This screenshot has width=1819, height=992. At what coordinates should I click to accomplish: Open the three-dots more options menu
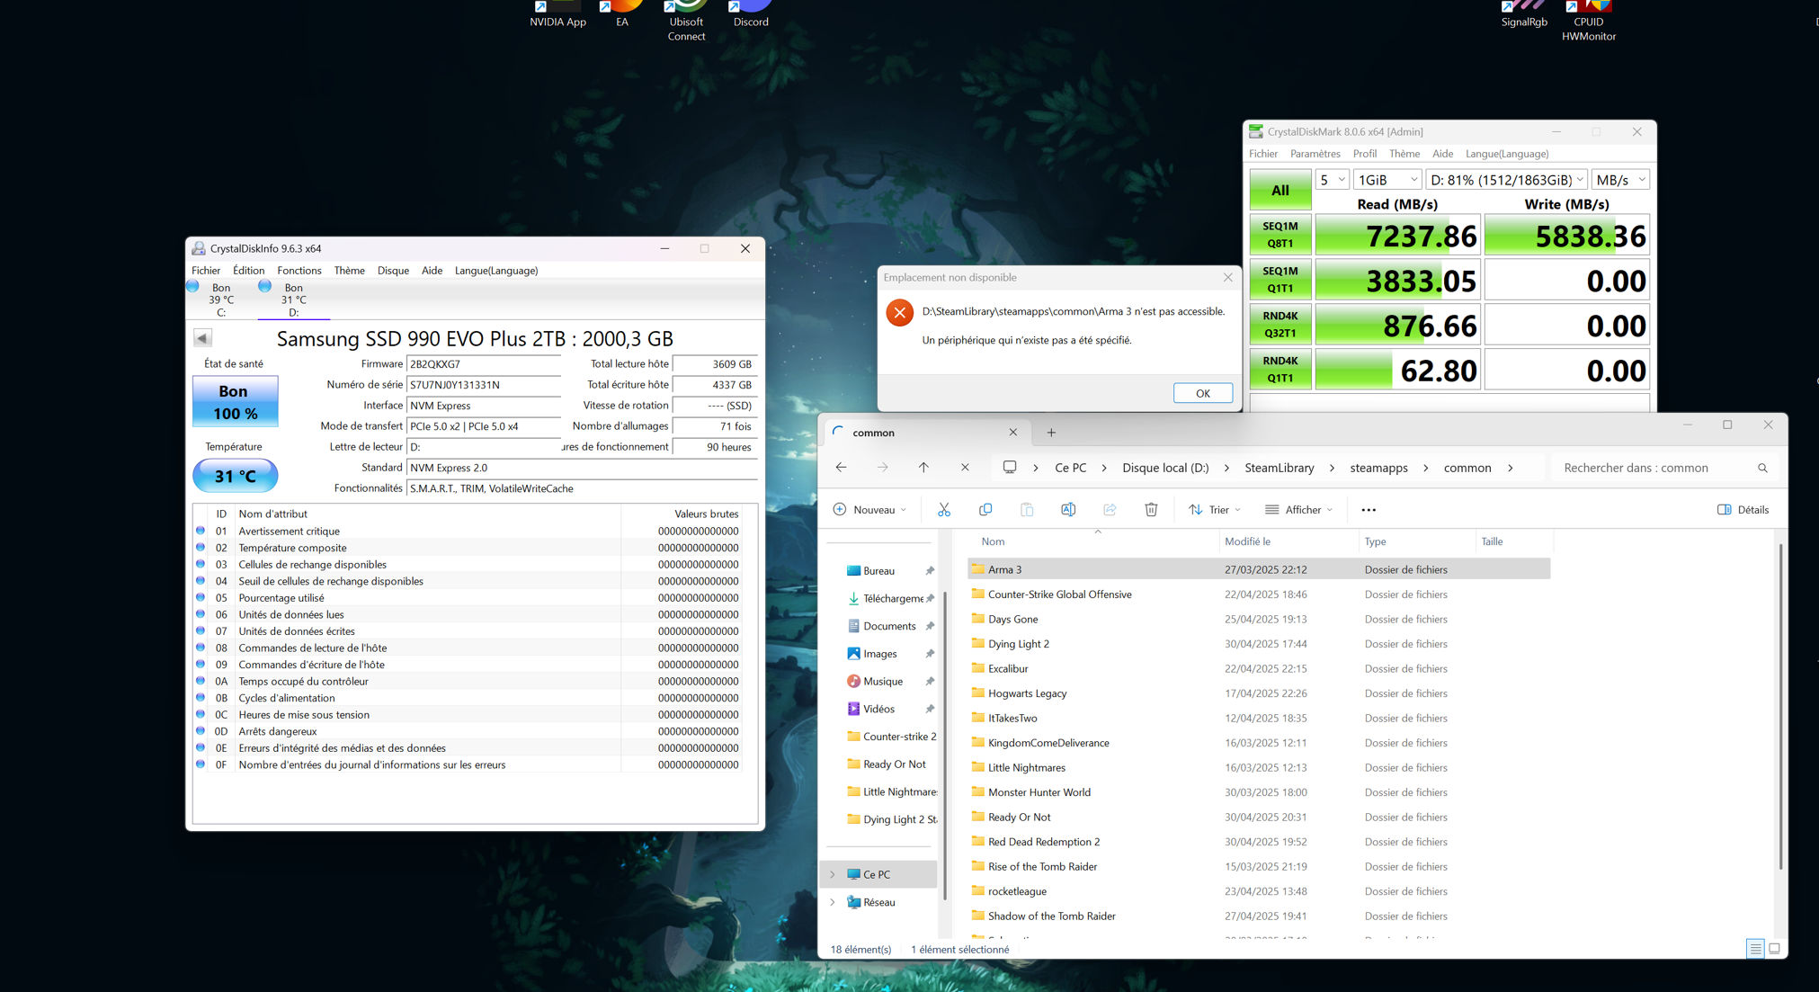tap(1369, 510)
